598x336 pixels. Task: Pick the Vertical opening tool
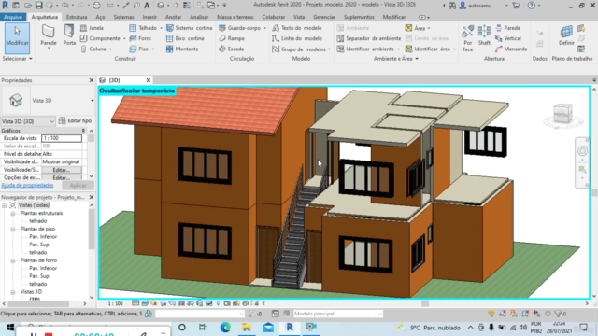[507, 38]
